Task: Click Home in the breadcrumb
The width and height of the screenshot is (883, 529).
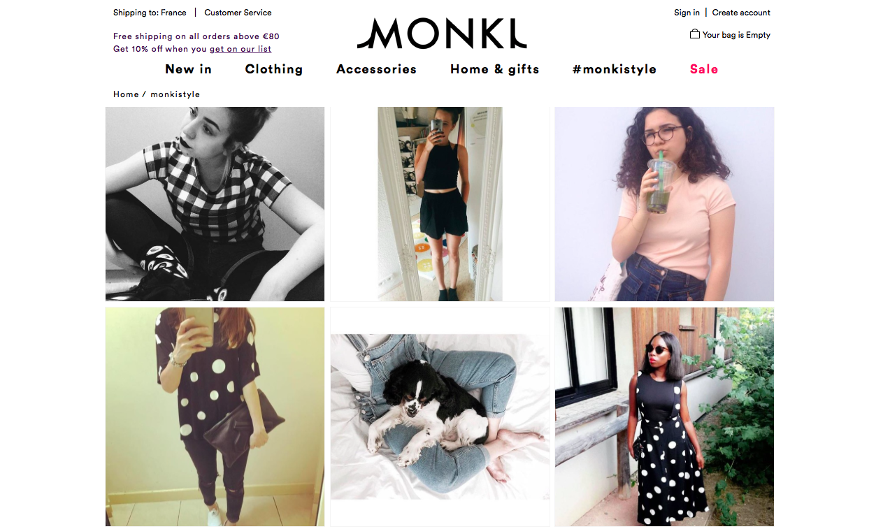Action: click(126, 94)
